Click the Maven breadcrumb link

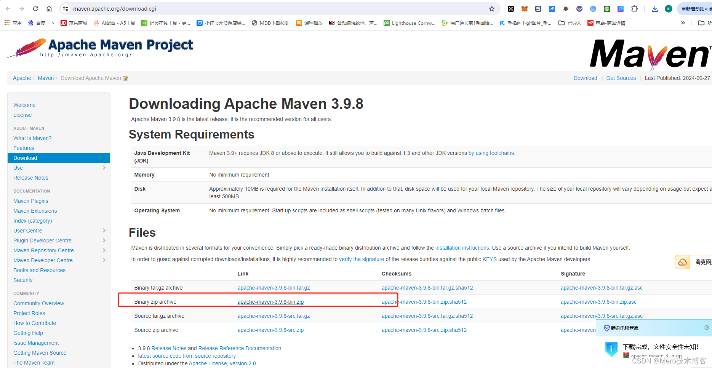click(x=46, y=78)
